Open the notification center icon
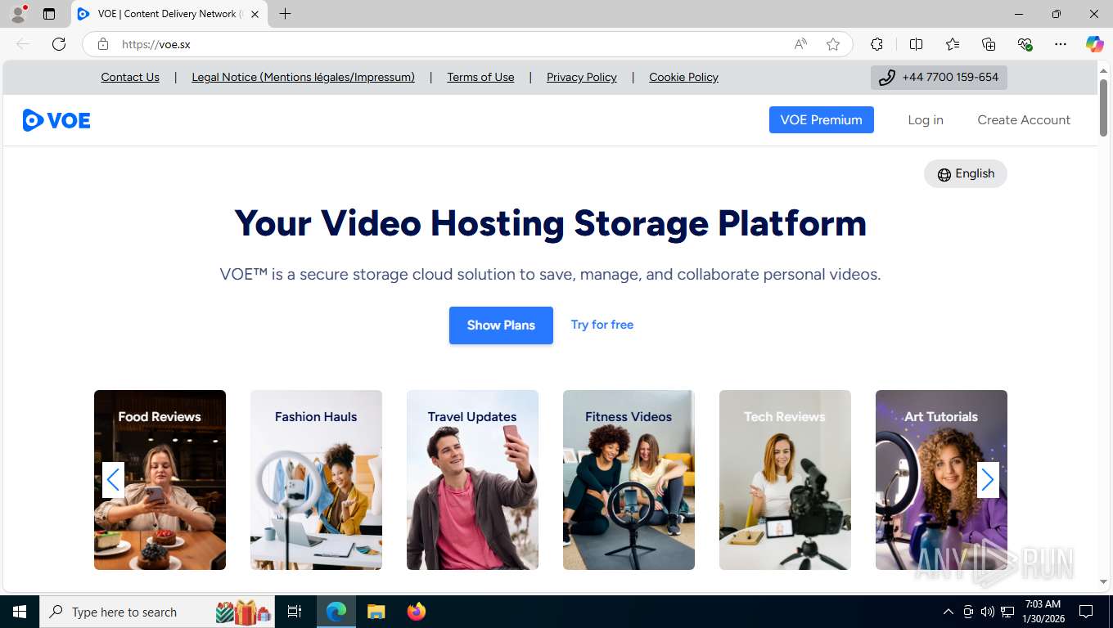 tap(1086, 612)
